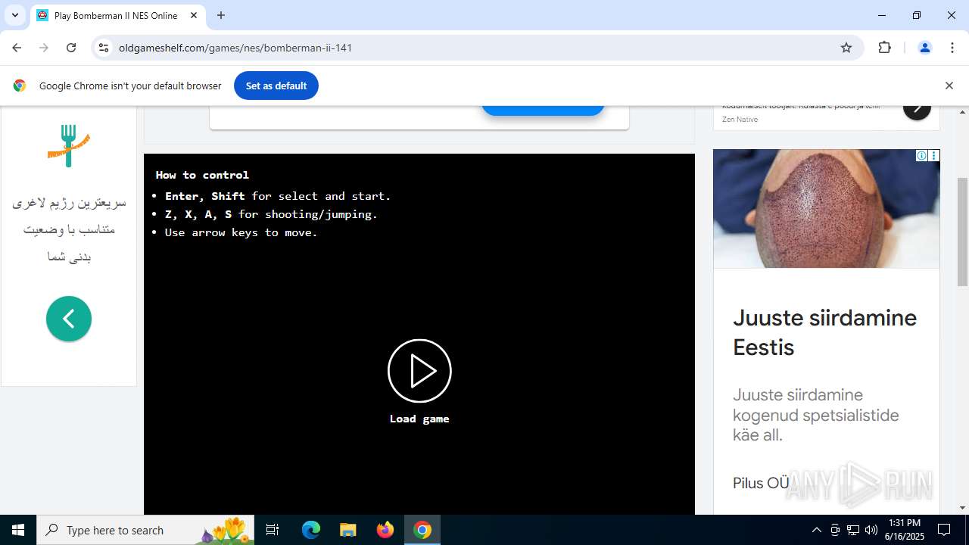This screenshot has height=545, width=969.
Task: Click the Chrome taskbar icon
Action: [x=422, y=530]
